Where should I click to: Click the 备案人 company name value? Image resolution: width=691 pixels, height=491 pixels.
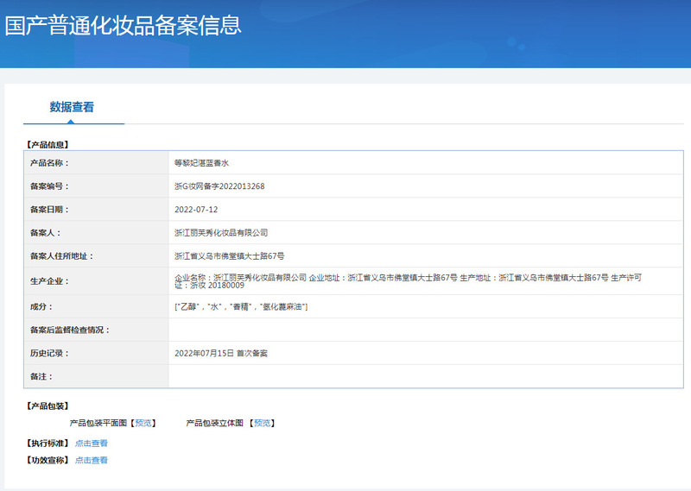click(x=221, y=232)
